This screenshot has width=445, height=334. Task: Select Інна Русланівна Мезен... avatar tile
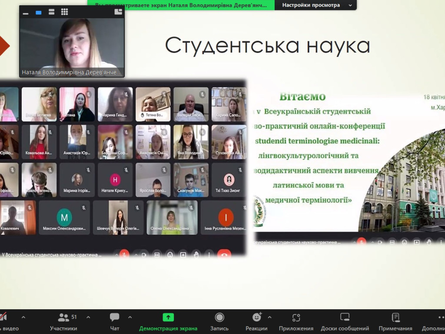pos(224,217)
